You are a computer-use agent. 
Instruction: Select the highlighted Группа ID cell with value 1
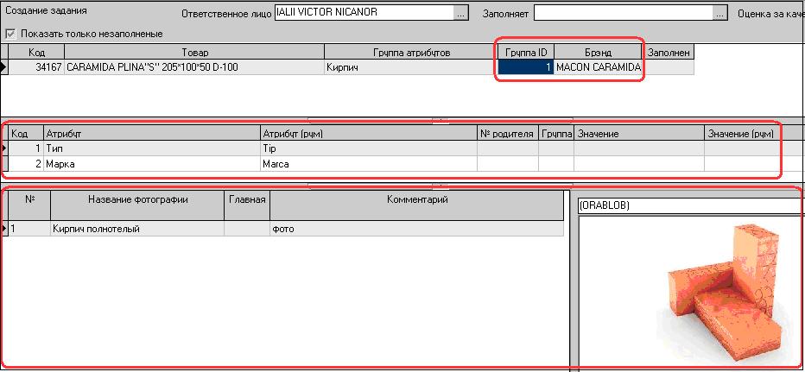click(526, 67)
